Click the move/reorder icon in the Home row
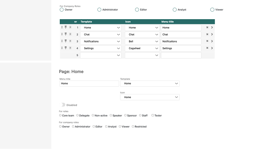262x149 pixels. click(x=62, y=27)
